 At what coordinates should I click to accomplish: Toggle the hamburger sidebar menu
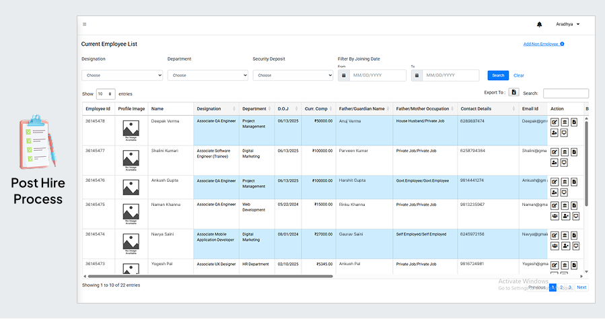tap(85, 24)
